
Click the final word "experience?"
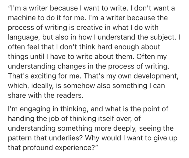(x=75, y=148)
